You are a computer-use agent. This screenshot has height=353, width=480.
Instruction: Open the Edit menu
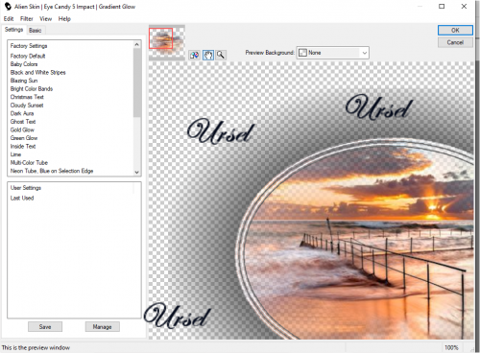pos(9,19)
